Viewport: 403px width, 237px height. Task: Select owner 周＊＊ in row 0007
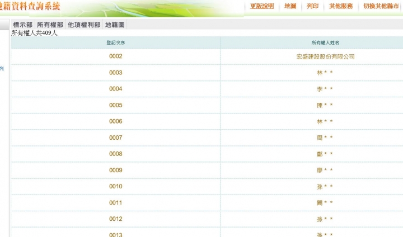pos(325,138)
